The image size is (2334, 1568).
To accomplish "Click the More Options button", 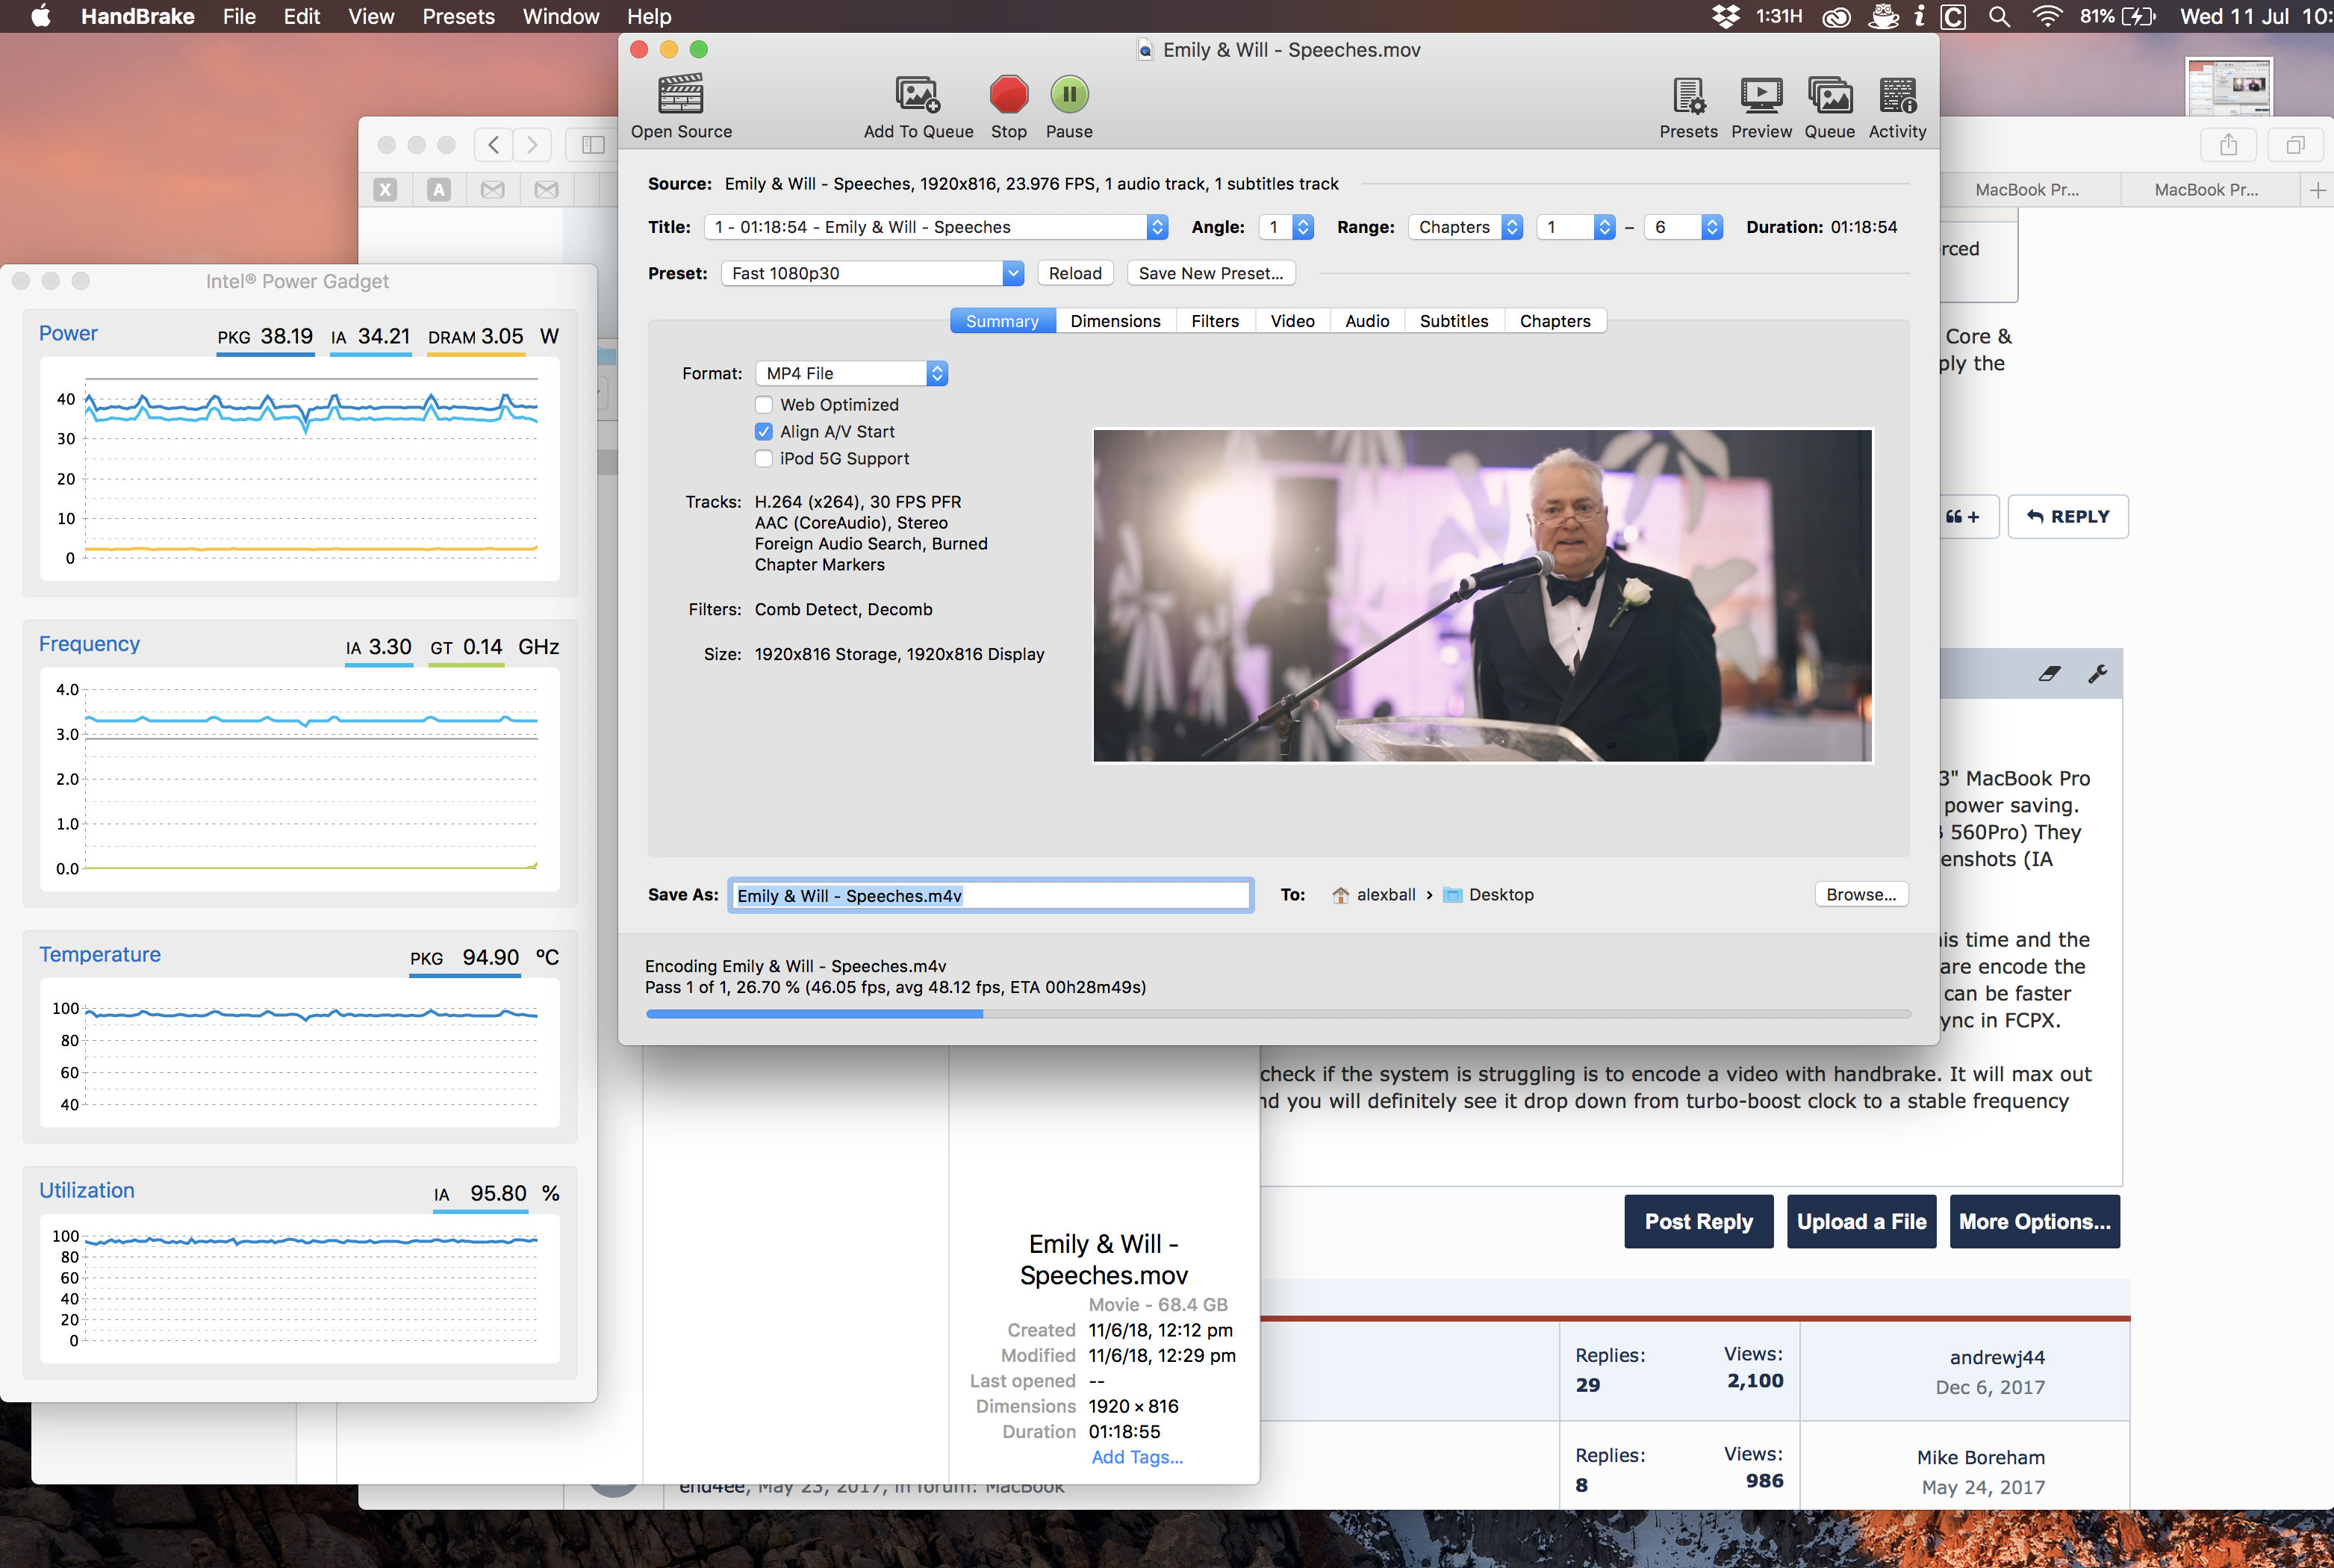I will point(2035,1221).
